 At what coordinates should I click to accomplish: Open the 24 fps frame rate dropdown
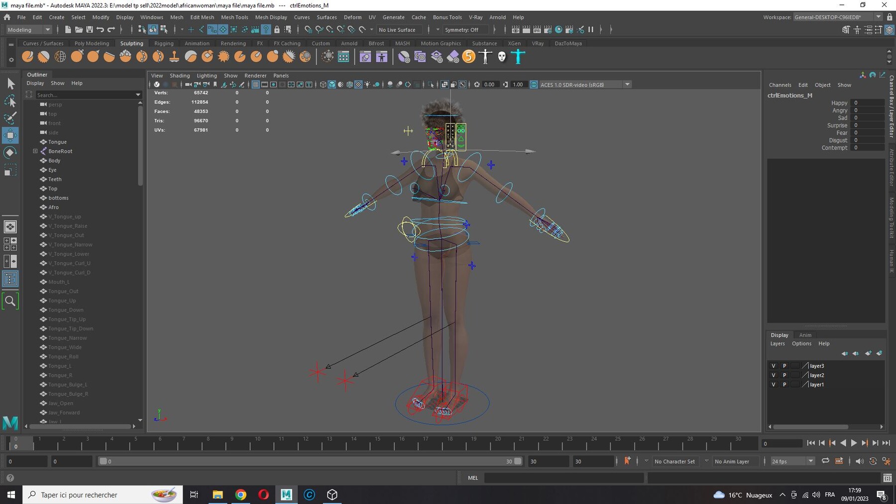pyautogui.click(x=792, y=461)
